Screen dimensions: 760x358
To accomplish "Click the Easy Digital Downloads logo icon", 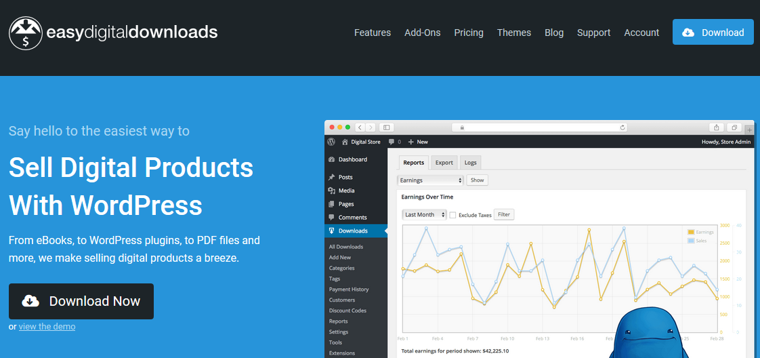I will coord(26,33).
